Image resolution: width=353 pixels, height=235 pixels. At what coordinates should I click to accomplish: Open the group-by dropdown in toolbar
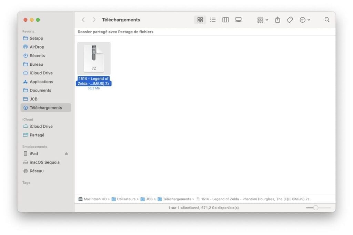[x=263, y=20]
